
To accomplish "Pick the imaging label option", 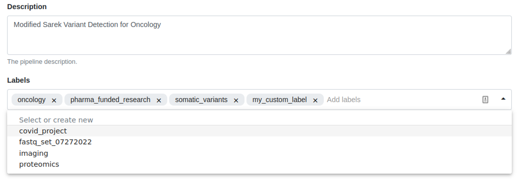I will (33, 153).
